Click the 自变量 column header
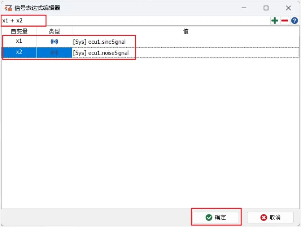This screenshot has width=301, height=227. [19, 31]
